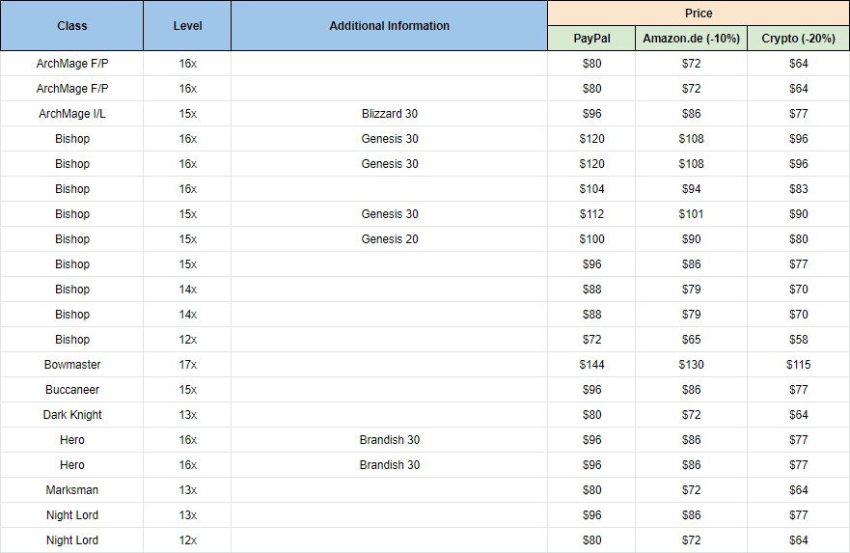Select the Bowmaster class cell
The width and height of the screenshot is (850, 553).
[x=72, y=365]
